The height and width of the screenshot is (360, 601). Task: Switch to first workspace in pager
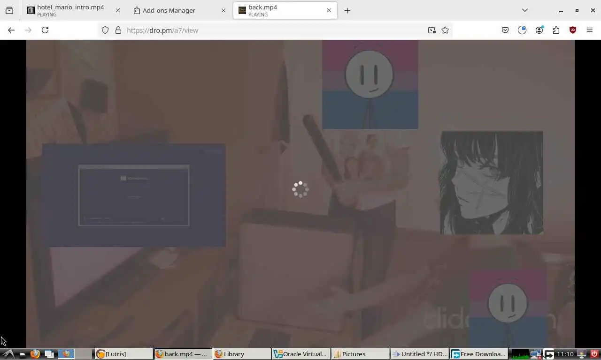(66, 354)
